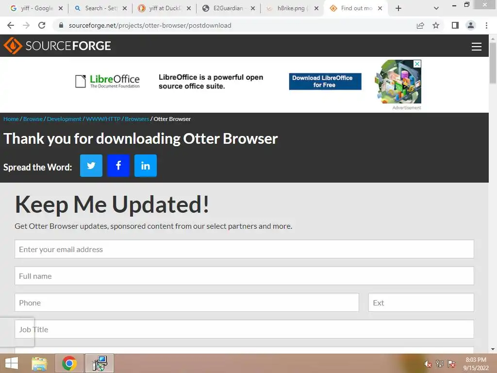Click the SourceForge logo

tap(57, 46)
